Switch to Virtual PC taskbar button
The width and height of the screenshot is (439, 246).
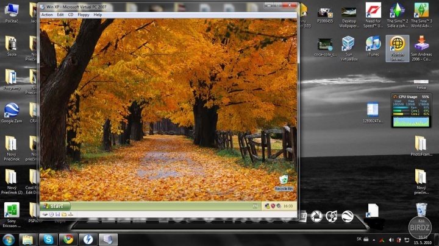tap(108, 239)
